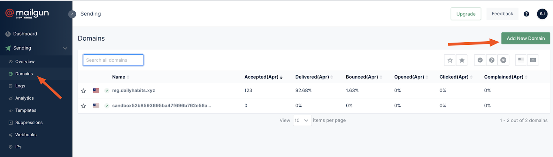This screenshot has height=157, width=553.
Task: Focus the Search all domains field
Action: [x=113, y=60]
